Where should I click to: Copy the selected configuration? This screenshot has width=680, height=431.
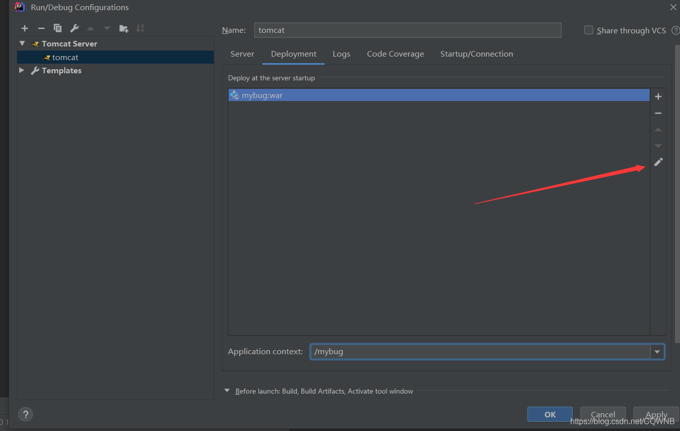[58, 28]
